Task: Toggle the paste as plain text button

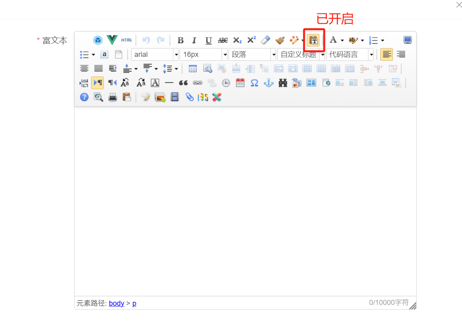Action: click(x=314, y=40)
